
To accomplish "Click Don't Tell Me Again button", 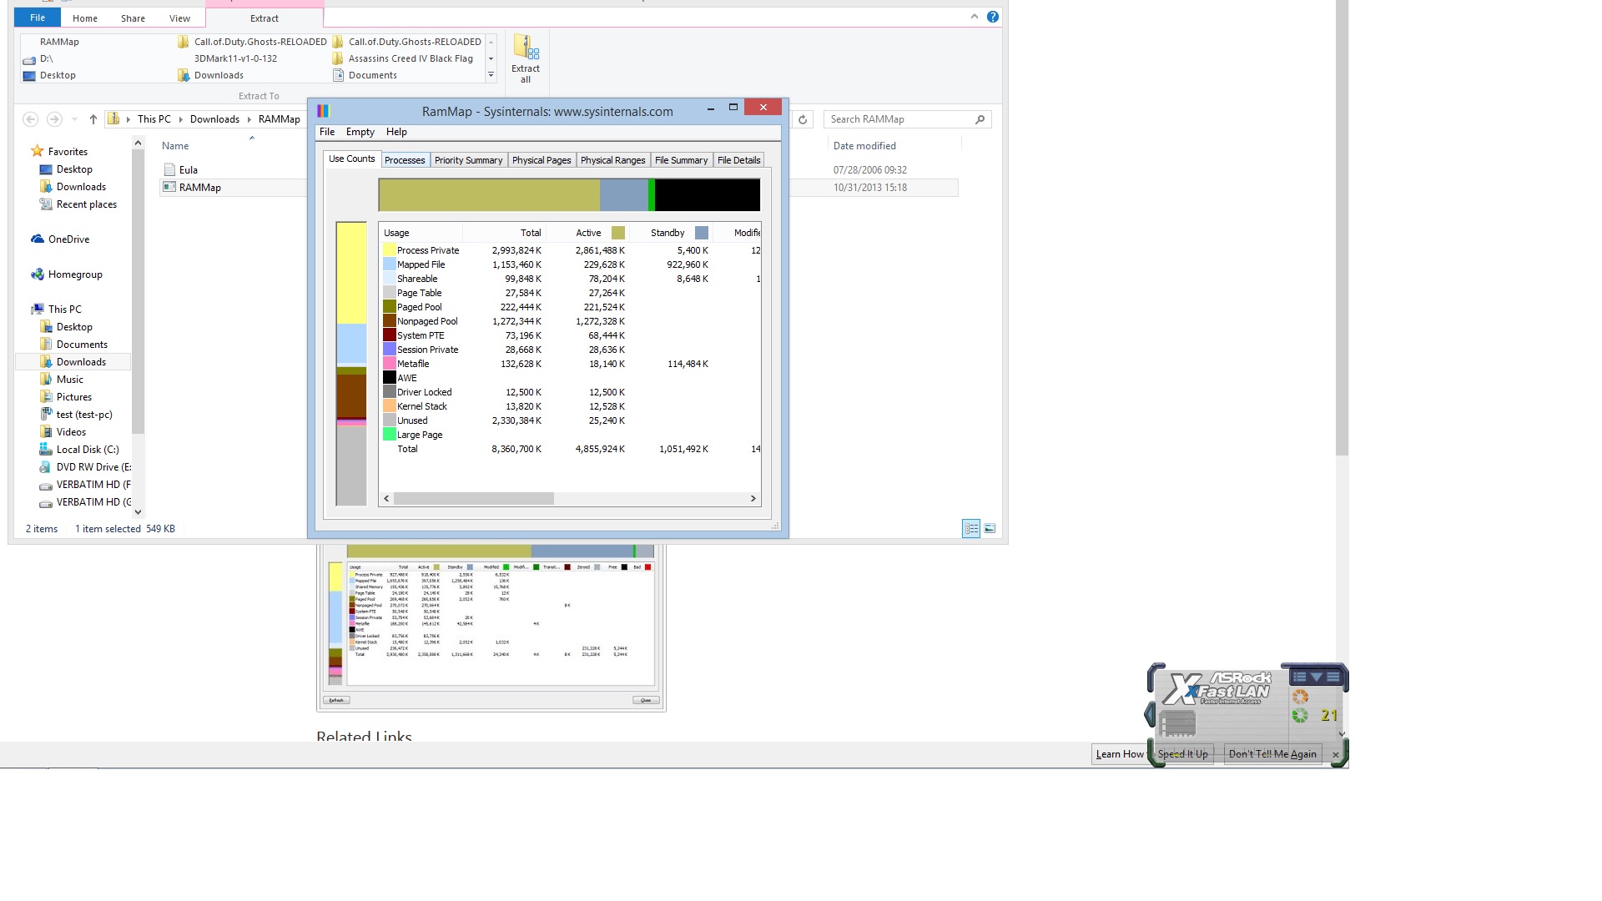I will (x=1272, y=754).
